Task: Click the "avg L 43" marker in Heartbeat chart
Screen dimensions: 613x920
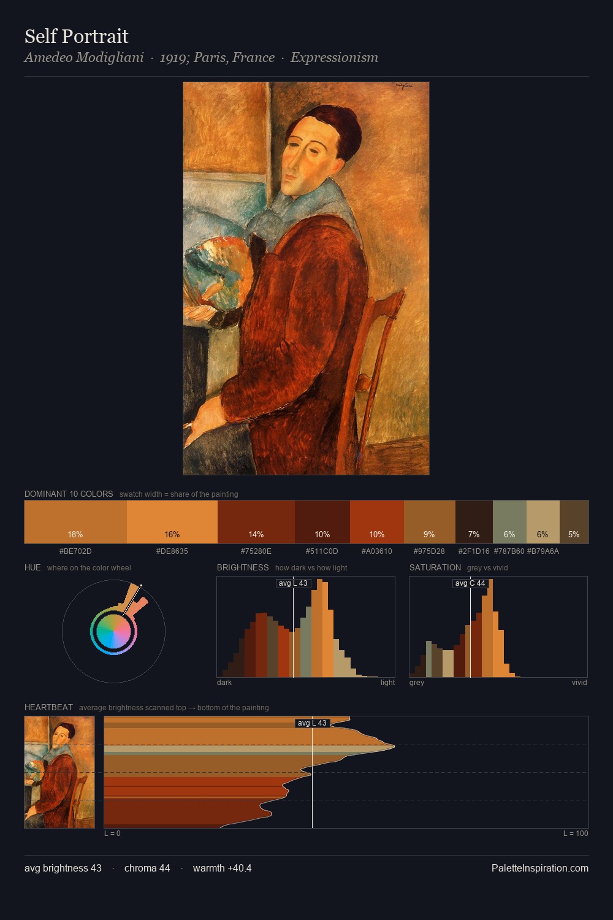Action: (x=312, y=723)
